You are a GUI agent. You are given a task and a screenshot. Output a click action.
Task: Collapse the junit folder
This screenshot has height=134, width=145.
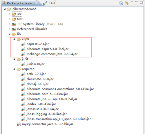pyautogui.click(x=14, y=59)
